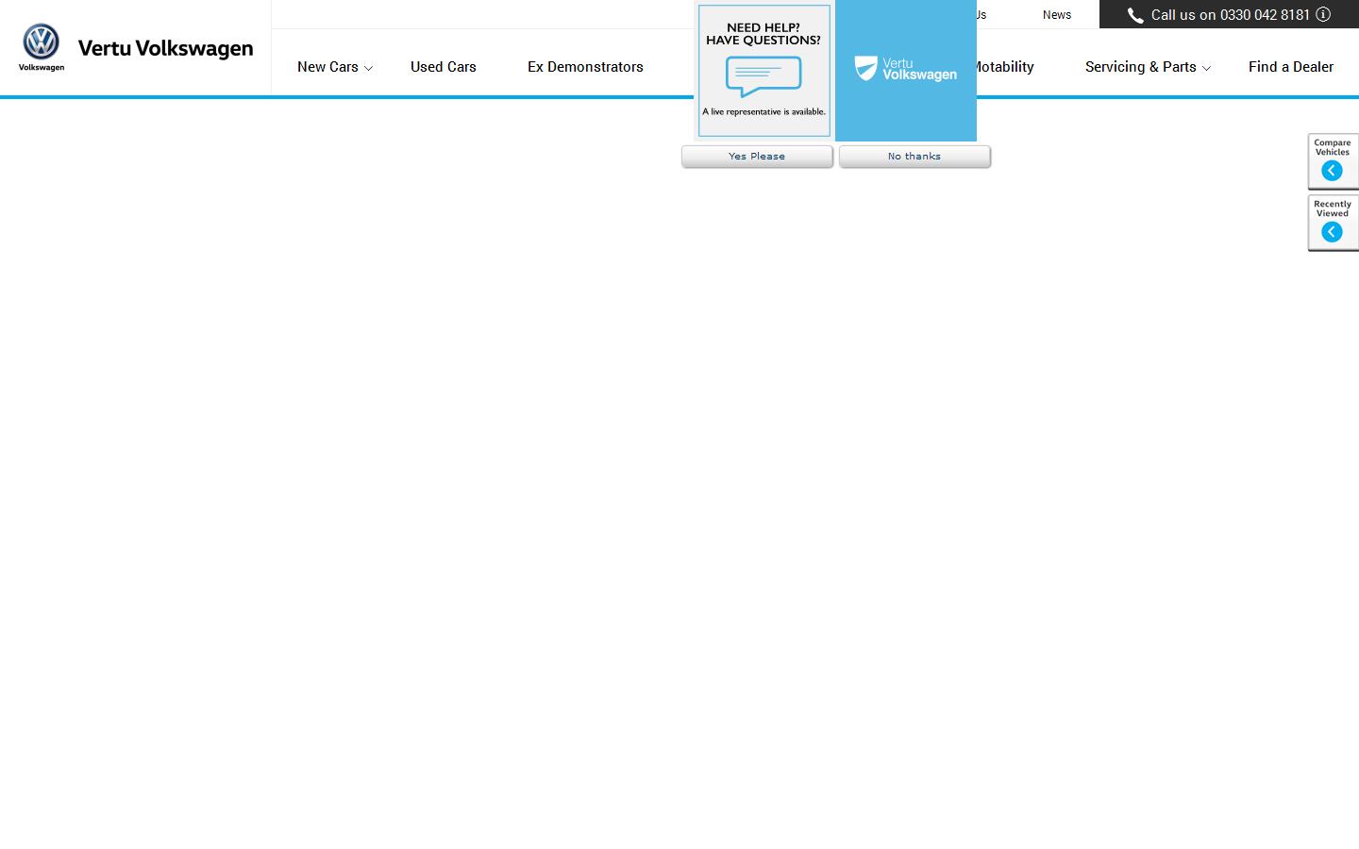This screenshot has width=1359, height=849.
Task: Expand the chevron beside New Cars
Action: coord(368,68)
